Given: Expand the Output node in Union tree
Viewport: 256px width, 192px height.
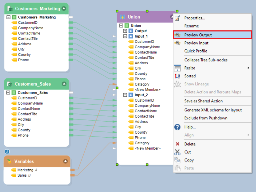Looking at the screenshot, I should tap(125, 31).
